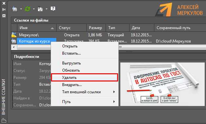
Task: Expand Тип внешней ссылки submenu
Action: click(85, 92)
